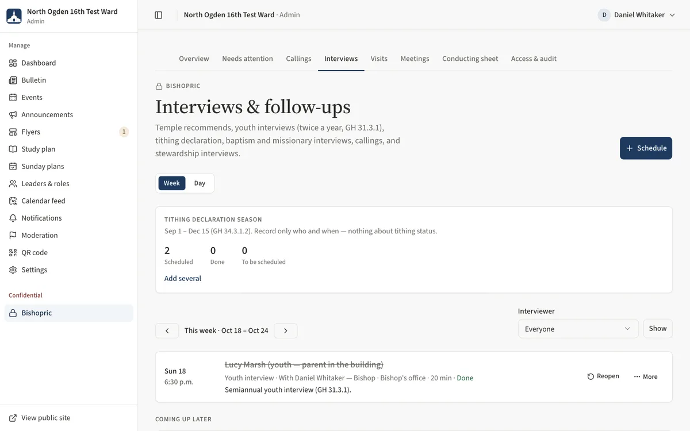Click the QR code icon

pos(13,252)
